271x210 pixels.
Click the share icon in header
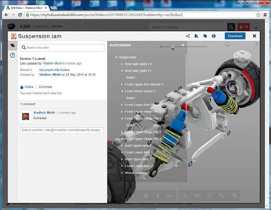click(x=188, y=36)
